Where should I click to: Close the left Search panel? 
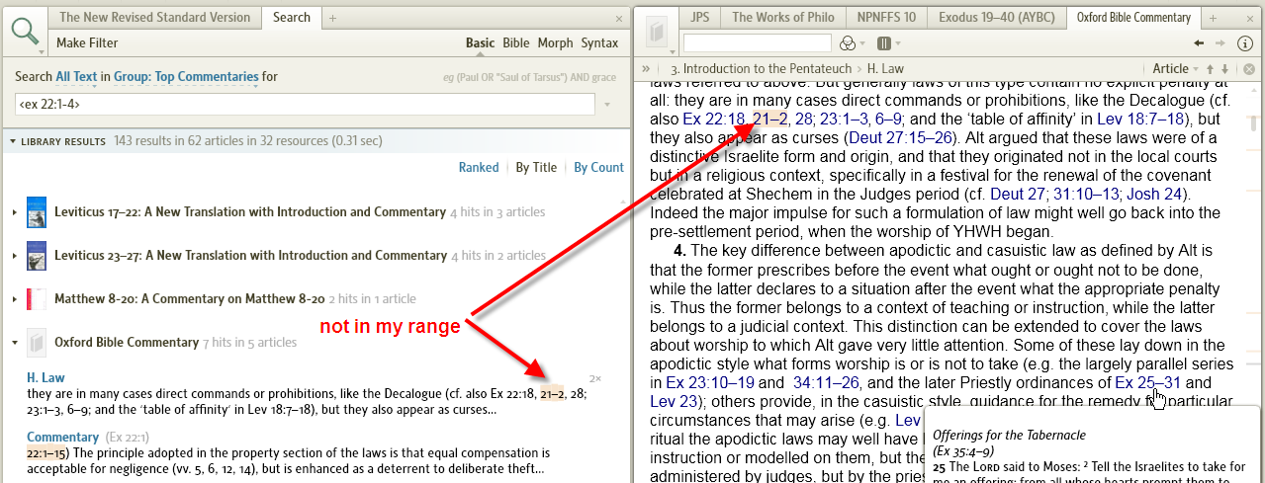(617, 18)
